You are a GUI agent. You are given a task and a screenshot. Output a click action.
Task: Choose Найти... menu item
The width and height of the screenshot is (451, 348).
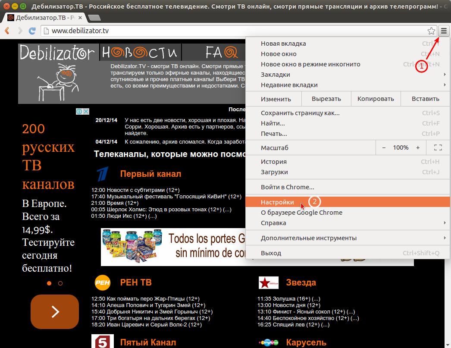[348, 123]
